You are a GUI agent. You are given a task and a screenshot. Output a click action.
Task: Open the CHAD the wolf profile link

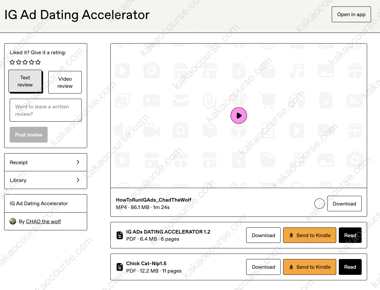(43, 221)
